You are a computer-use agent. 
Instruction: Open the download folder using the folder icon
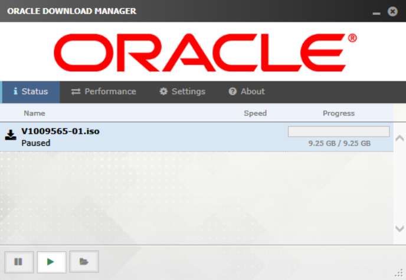pos(84,262)
